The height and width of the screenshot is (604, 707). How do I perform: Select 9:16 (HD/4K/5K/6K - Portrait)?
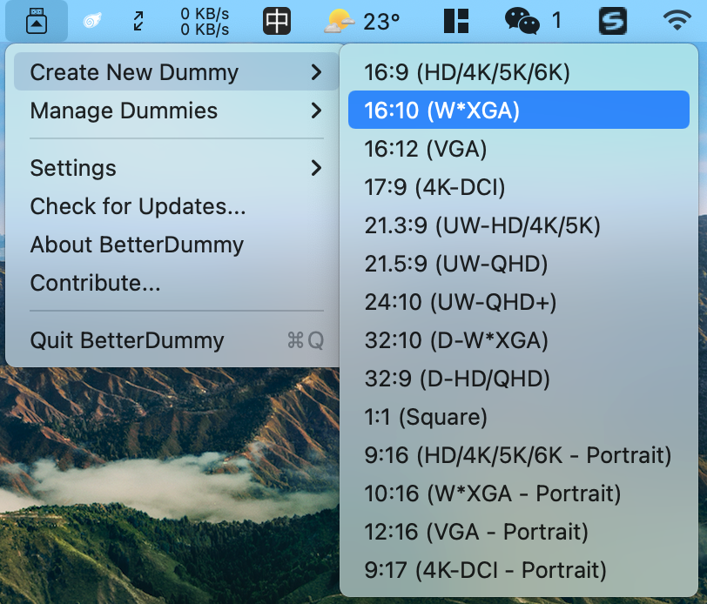point(519,455)
